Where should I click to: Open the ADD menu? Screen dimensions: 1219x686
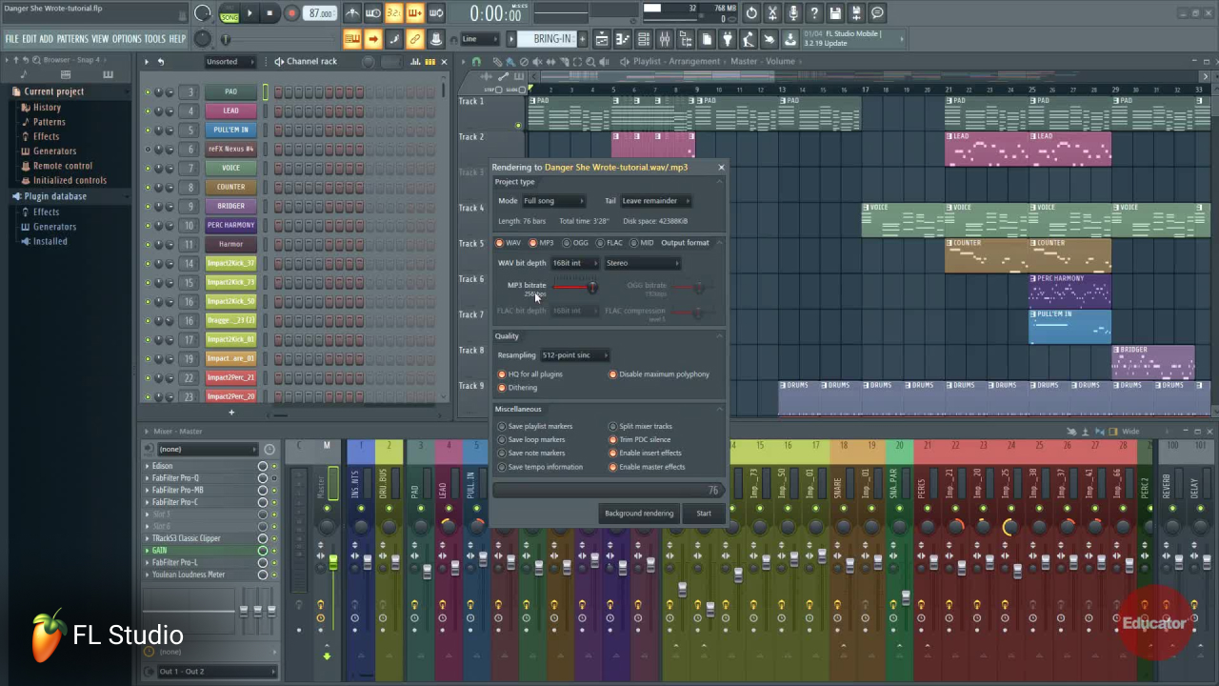[x=47, y=39]
